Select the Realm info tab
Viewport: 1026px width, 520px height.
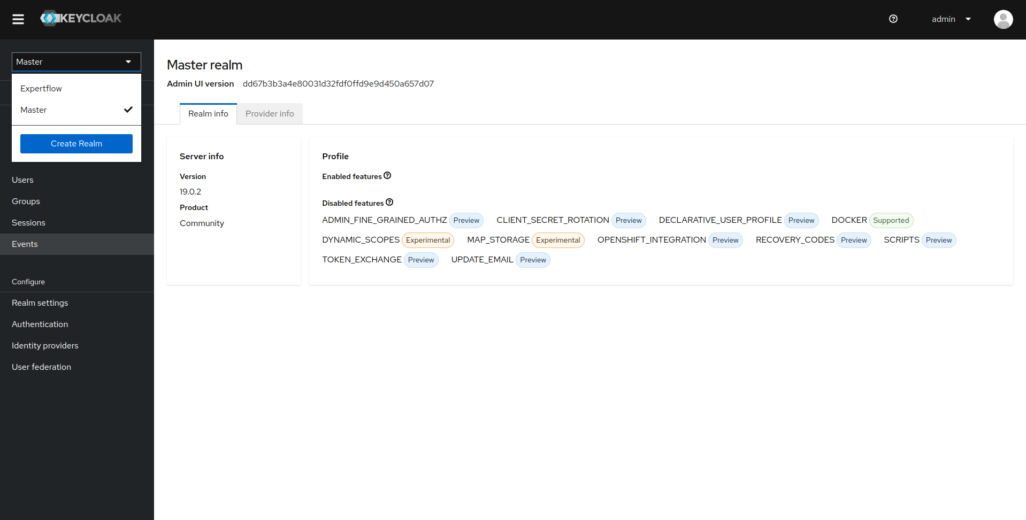click(x=208, y=113)
